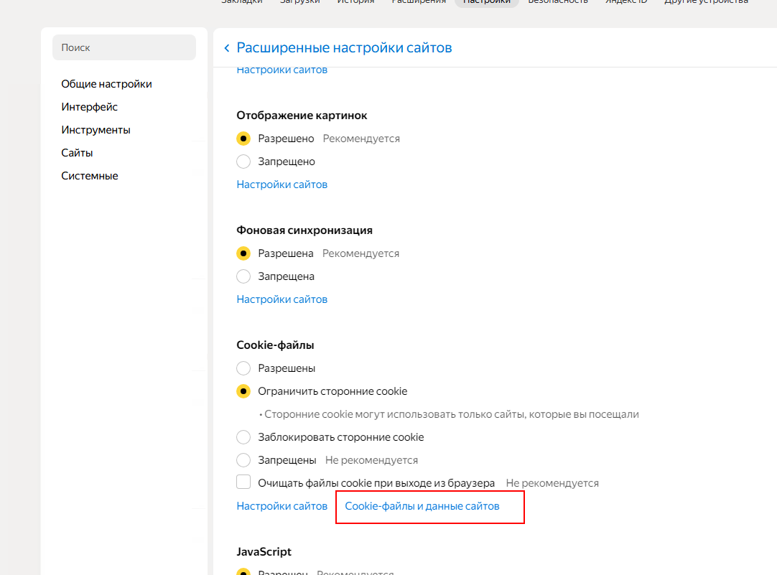Screen dimensions: 777x575
Task: Open Настройки сайтов link under Cookie-файлы
Action: pyautogui.click(x=282, y=506)
